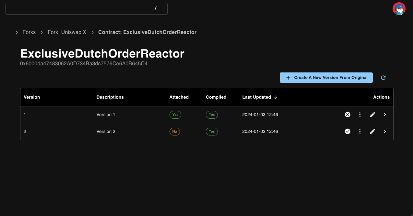Open Version 1 details with right chevron
The width and height of the screenshot is (413, 216).
[x=385, y=114]
